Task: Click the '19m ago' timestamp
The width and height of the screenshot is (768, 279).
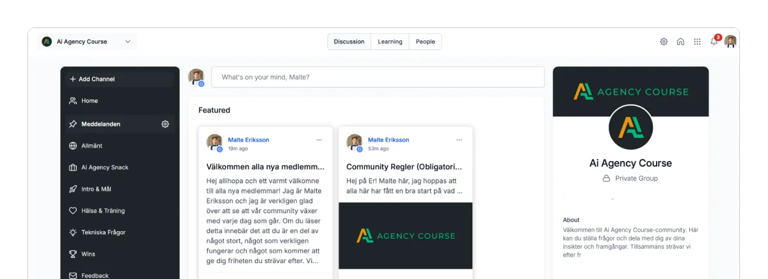Action: pos(238,149)
